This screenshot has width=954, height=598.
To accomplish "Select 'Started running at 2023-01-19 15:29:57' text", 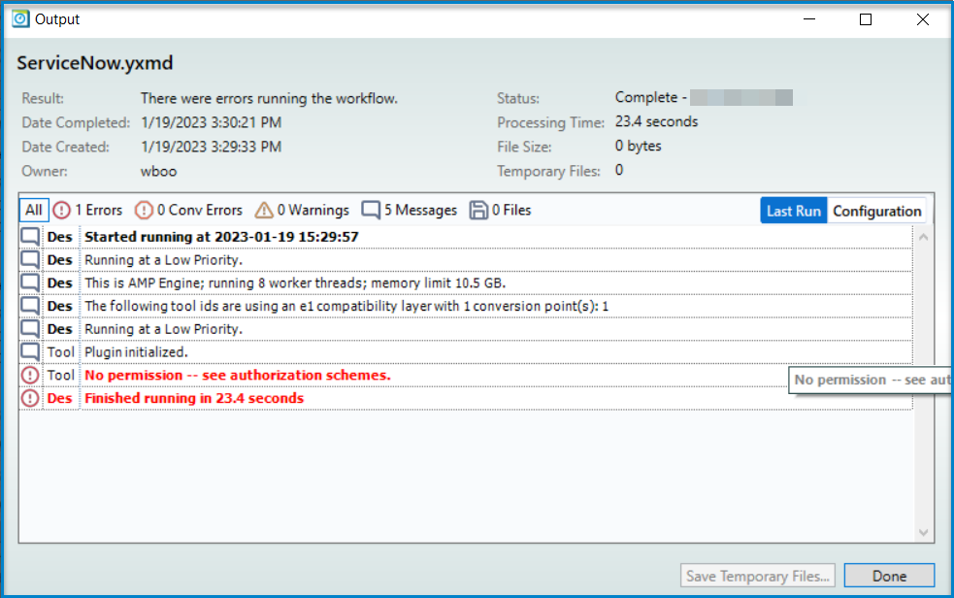I will (221, 237).
